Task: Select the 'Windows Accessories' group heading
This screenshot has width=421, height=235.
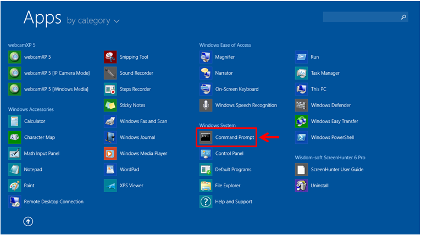Action: click(31, 109)
